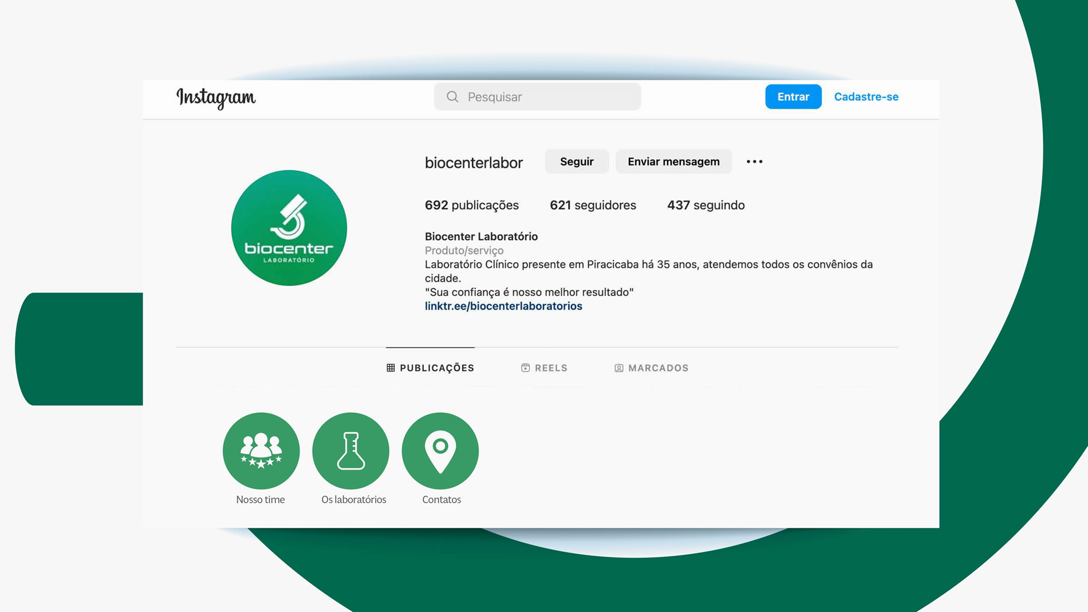Click the Nosso time label

click(261, 499)
